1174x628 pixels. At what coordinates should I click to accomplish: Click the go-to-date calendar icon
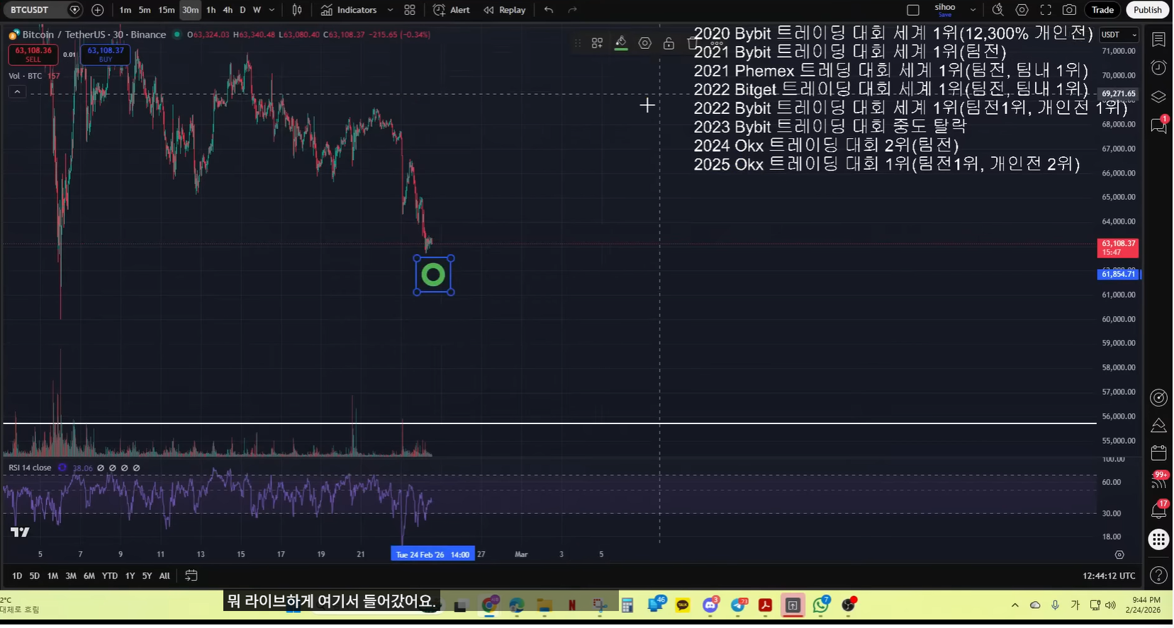[x=191, y=576]
